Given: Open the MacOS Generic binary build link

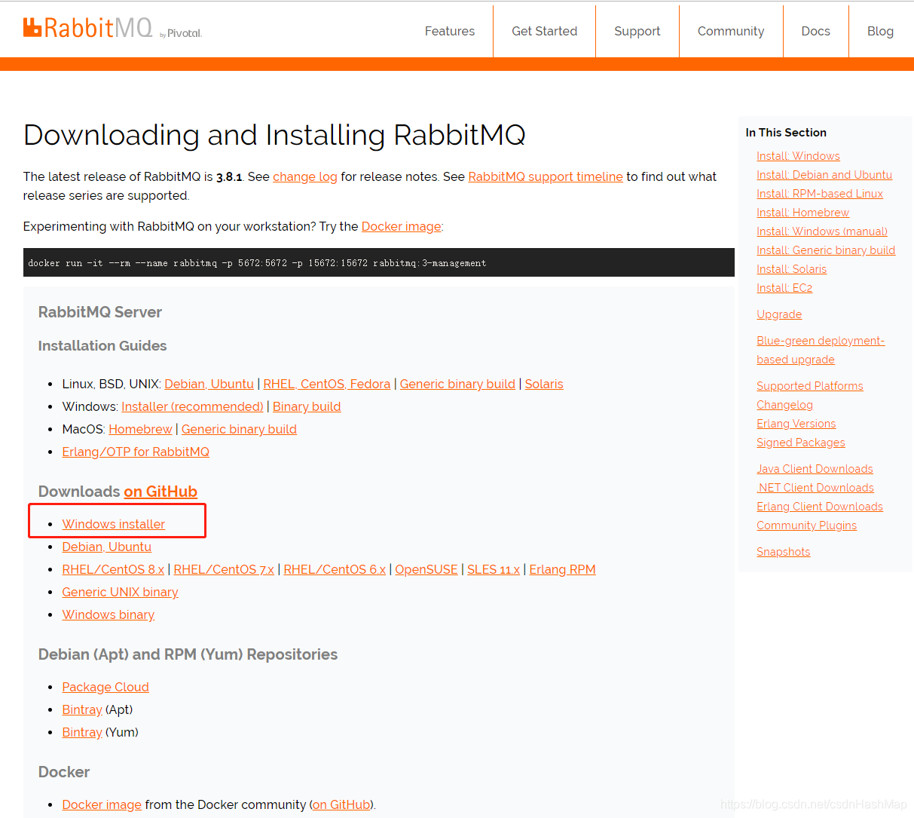Looking at the screenshot, I should point(239,429).
